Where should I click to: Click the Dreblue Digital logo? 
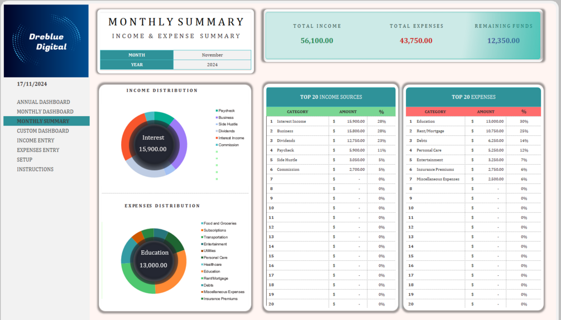pos(46,41)
